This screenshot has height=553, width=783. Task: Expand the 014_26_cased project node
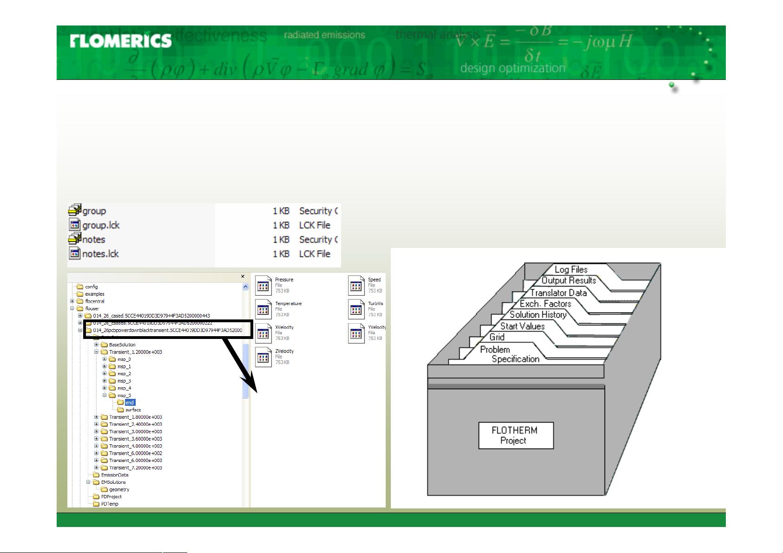coord(80,316)
